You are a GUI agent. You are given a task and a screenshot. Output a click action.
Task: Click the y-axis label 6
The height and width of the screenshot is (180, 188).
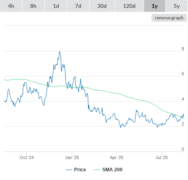click(183, 74)
